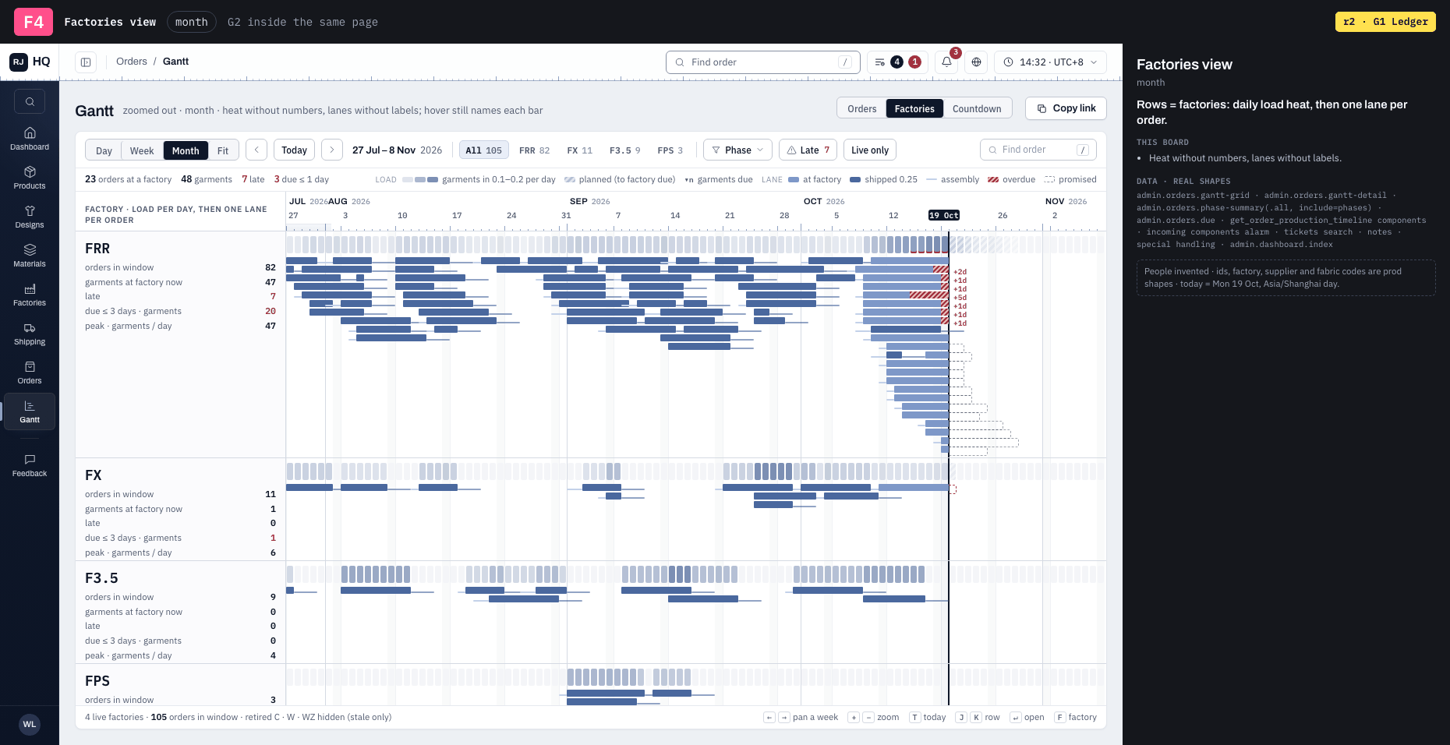This screenshot has width=1450, height=745.
Task: Switch to Day zoom
Action: click(104, 150)
